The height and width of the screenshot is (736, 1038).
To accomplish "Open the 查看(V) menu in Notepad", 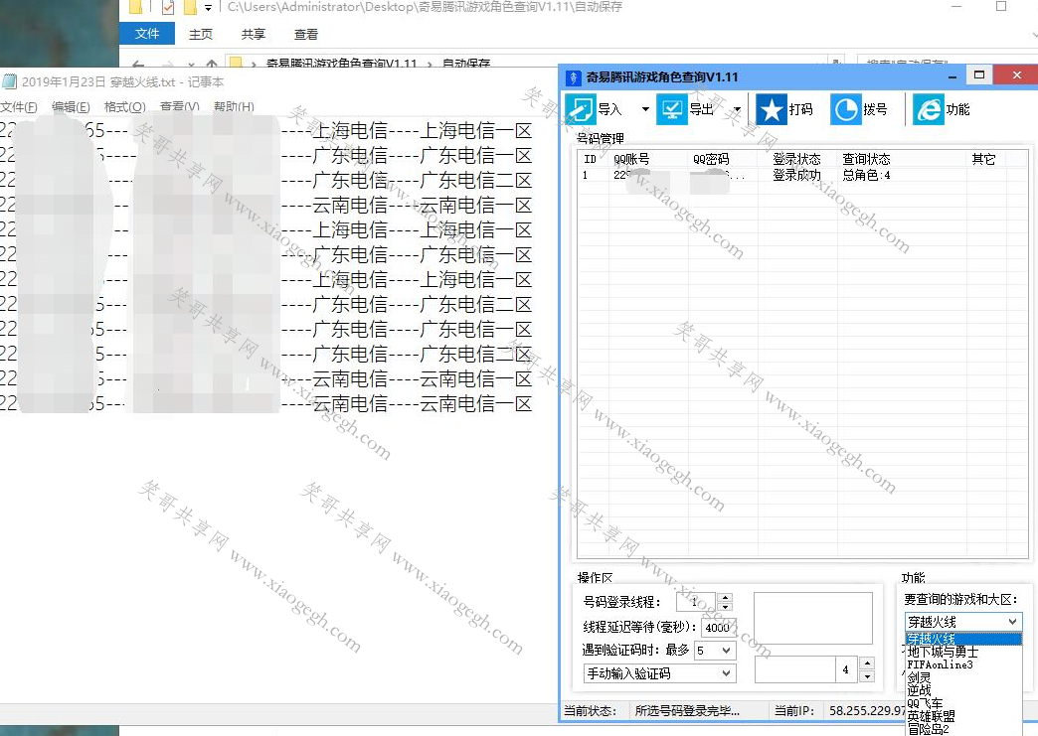I will (x=179, y=106).
